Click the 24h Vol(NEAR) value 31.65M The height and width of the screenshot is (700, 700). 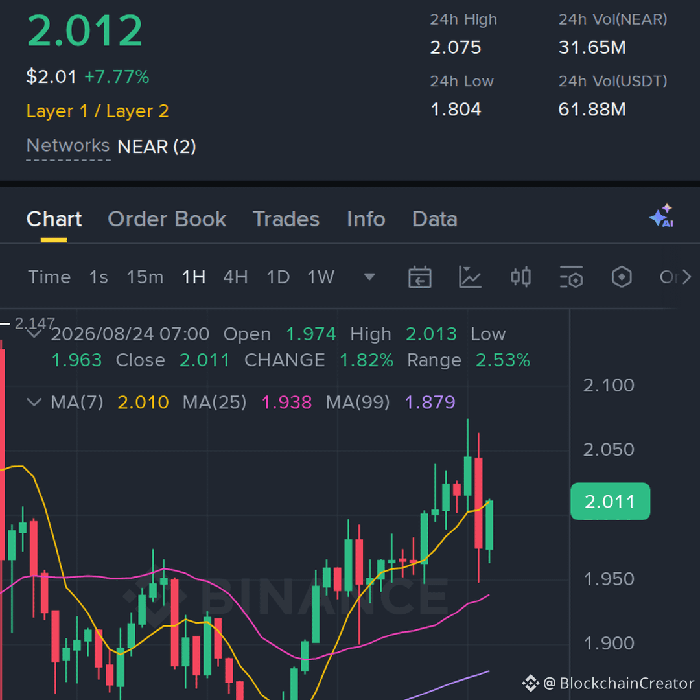tap(592, 48)
